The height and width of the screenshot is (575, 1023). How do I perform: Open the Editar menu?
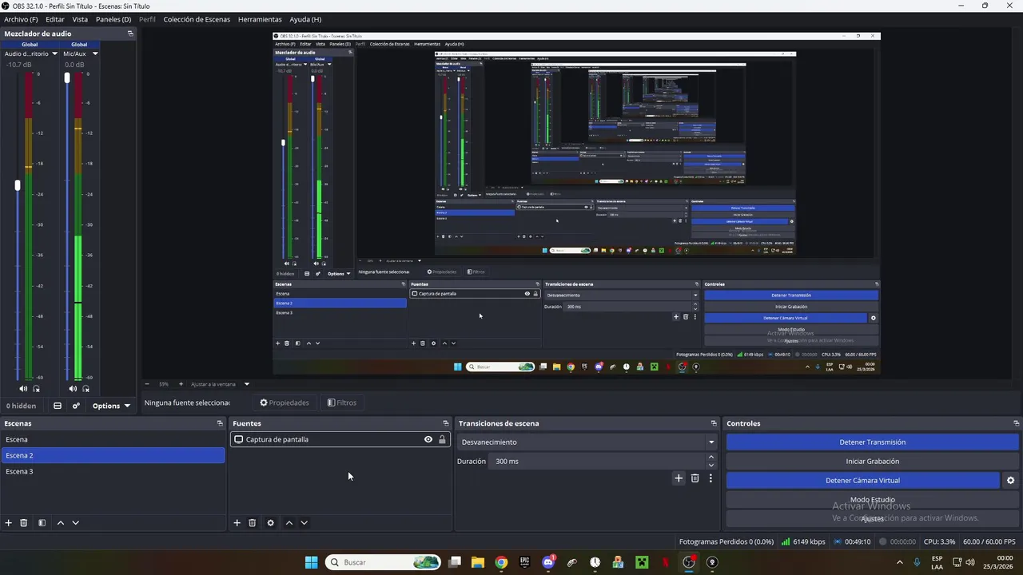[x=55, y=19]
